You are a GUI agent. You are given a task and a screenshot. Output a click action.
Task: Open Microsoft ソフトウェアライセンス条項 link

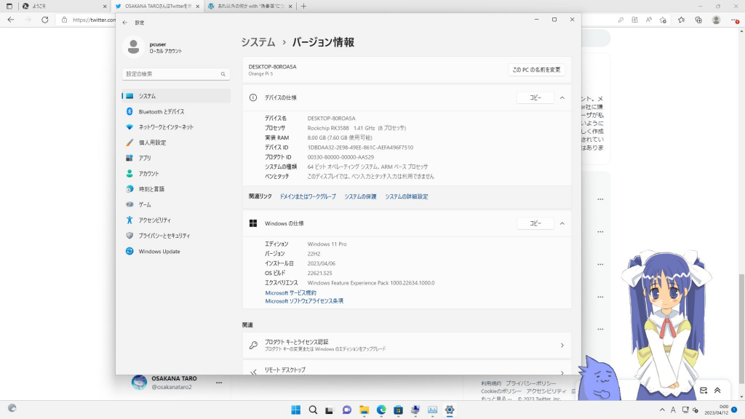tap(304, 301)
